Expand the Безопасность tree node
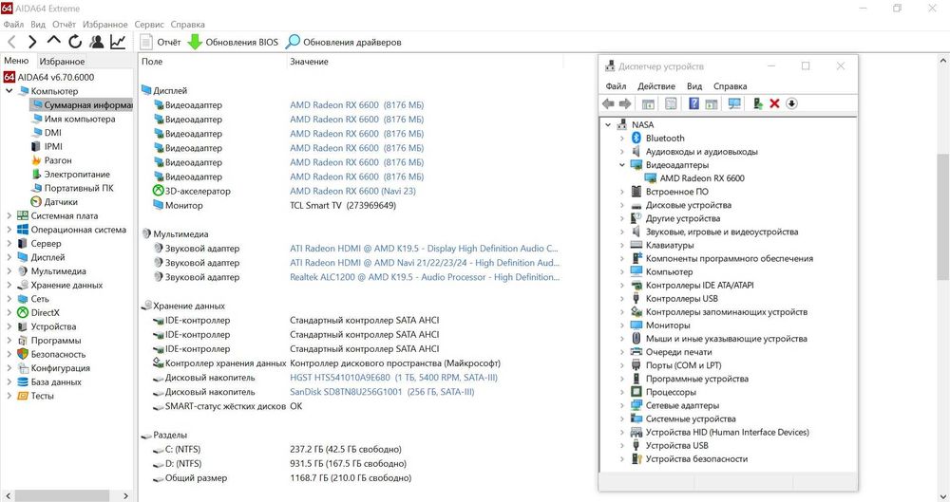950x502 pixels. point(9,354)
